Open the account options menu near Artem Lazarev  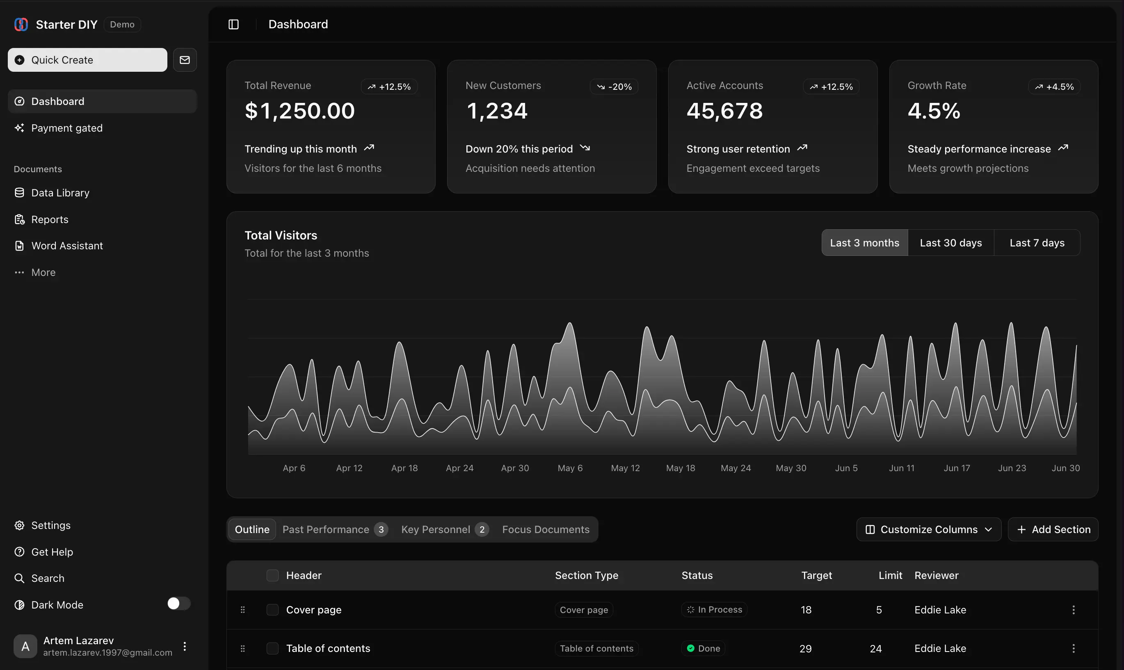[x=185, y=646]
